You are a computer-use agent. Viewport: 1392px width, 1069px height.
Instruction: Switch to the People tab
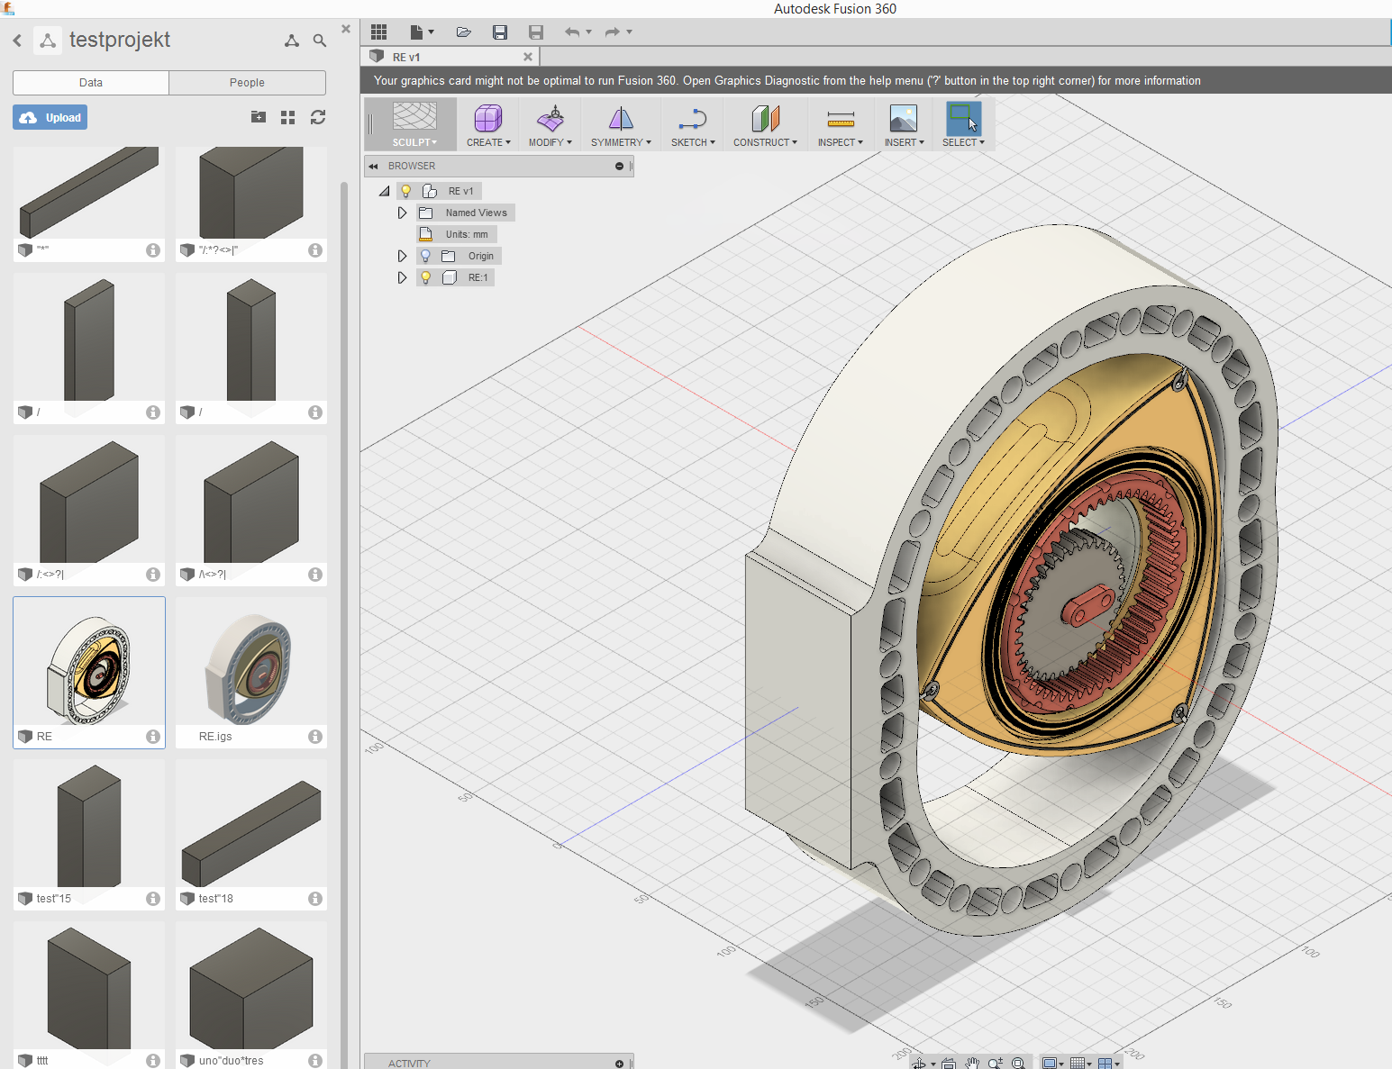point(247,82)
